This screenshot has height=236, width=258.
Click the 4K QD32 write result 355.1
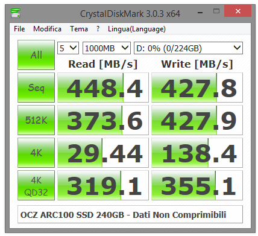tap(197, 185)
